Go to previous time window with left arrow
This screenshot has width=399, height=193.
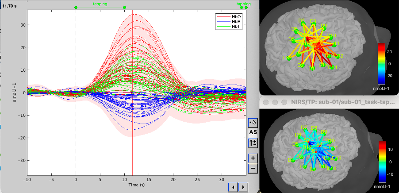click(233, 187)
